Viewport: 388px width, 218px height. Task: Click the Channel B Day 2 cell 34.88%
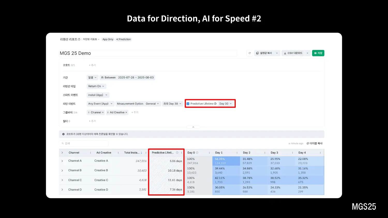[254, 171]
